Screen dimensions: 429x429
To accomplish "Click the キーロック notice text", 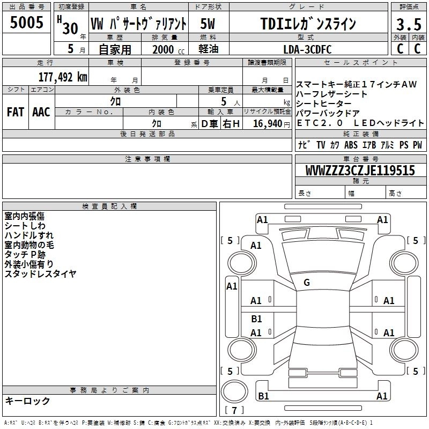I will [x=27, y=401].
